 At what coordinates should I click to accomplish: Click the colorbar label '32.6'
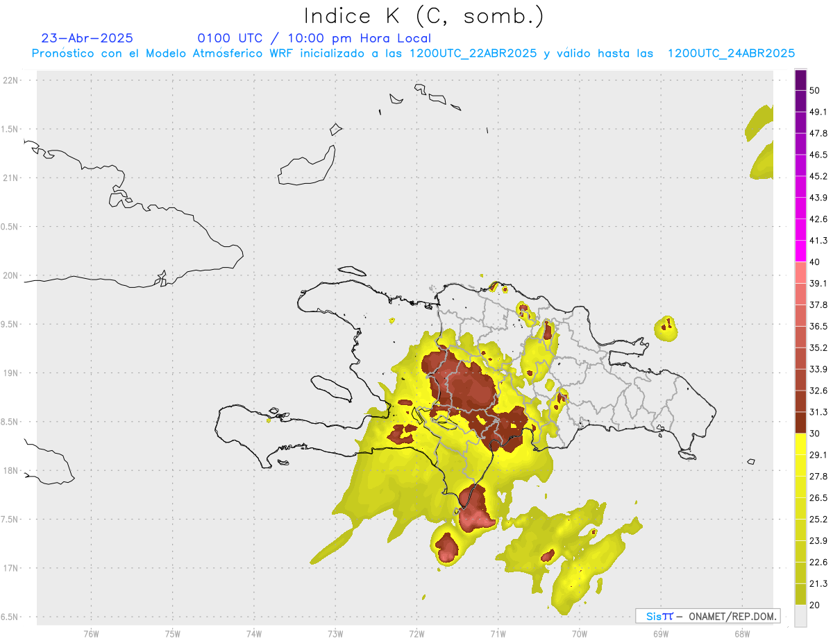(818, 391)
